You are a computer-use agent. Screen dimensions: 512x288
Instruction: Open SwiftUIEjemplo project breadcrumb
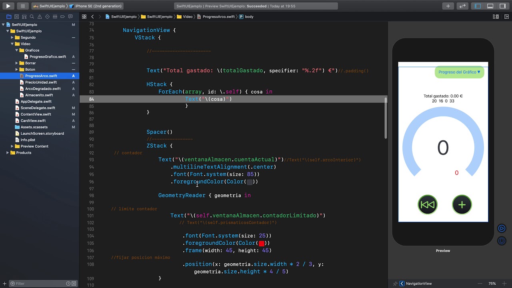click(x=121, y=17)
